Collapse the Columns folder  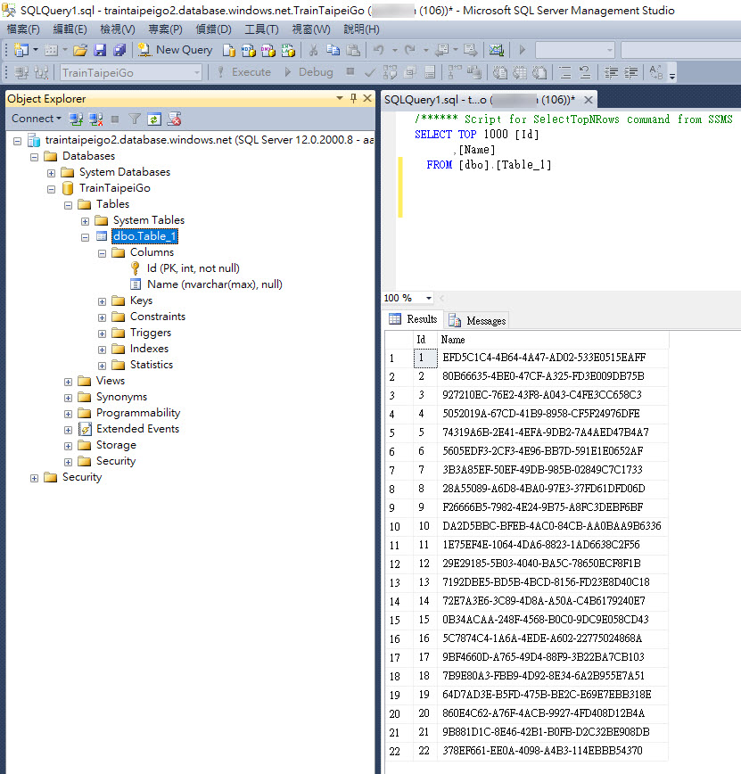[102, 253]
